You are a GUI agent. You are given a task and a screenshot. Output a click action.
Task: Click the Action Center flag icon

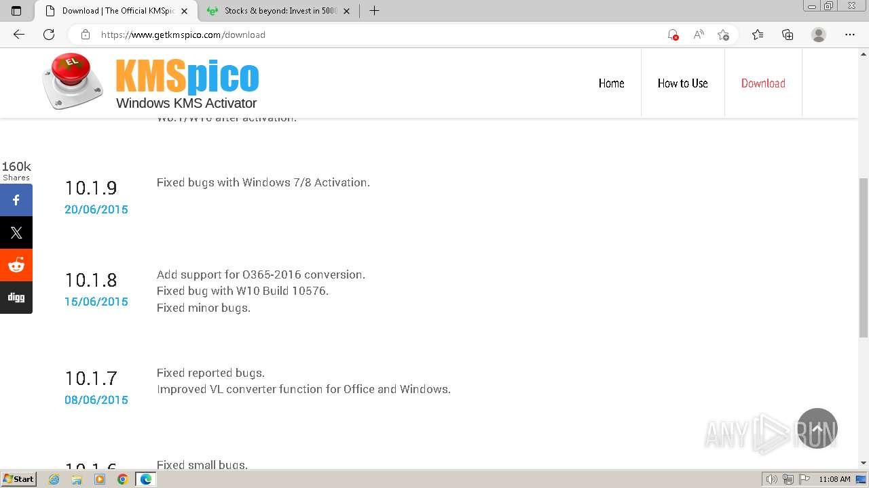point(805,479)
